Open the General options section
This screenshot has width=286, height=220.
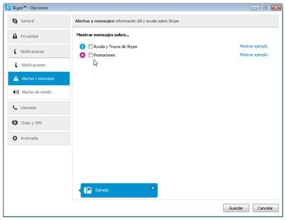(39, 21)
